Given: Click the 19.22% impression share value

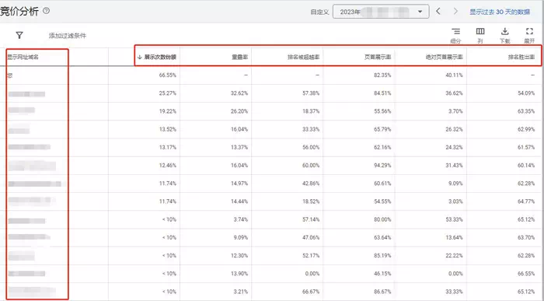Looking at the screenshot, I should click(x=168, y=111).
